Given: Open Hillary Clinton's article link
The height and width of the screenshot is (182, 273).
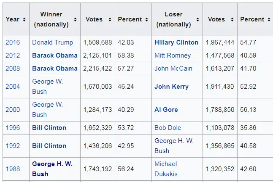Looking at the screenshot, I should point(176,42).
